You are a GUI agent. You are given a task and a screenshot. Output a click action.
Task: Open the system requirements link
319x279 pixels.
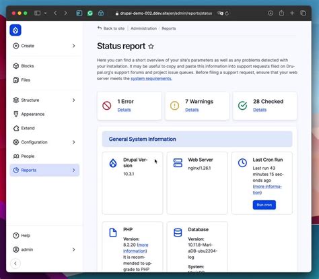click(151, 79)
